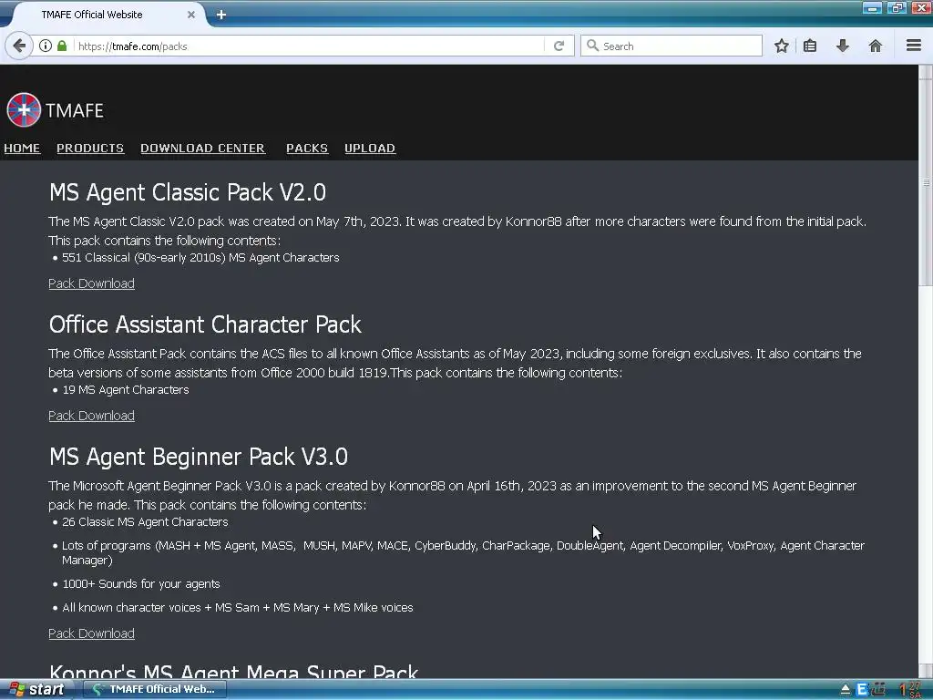Open the PACKS navigation link

[x=307, y=149]
